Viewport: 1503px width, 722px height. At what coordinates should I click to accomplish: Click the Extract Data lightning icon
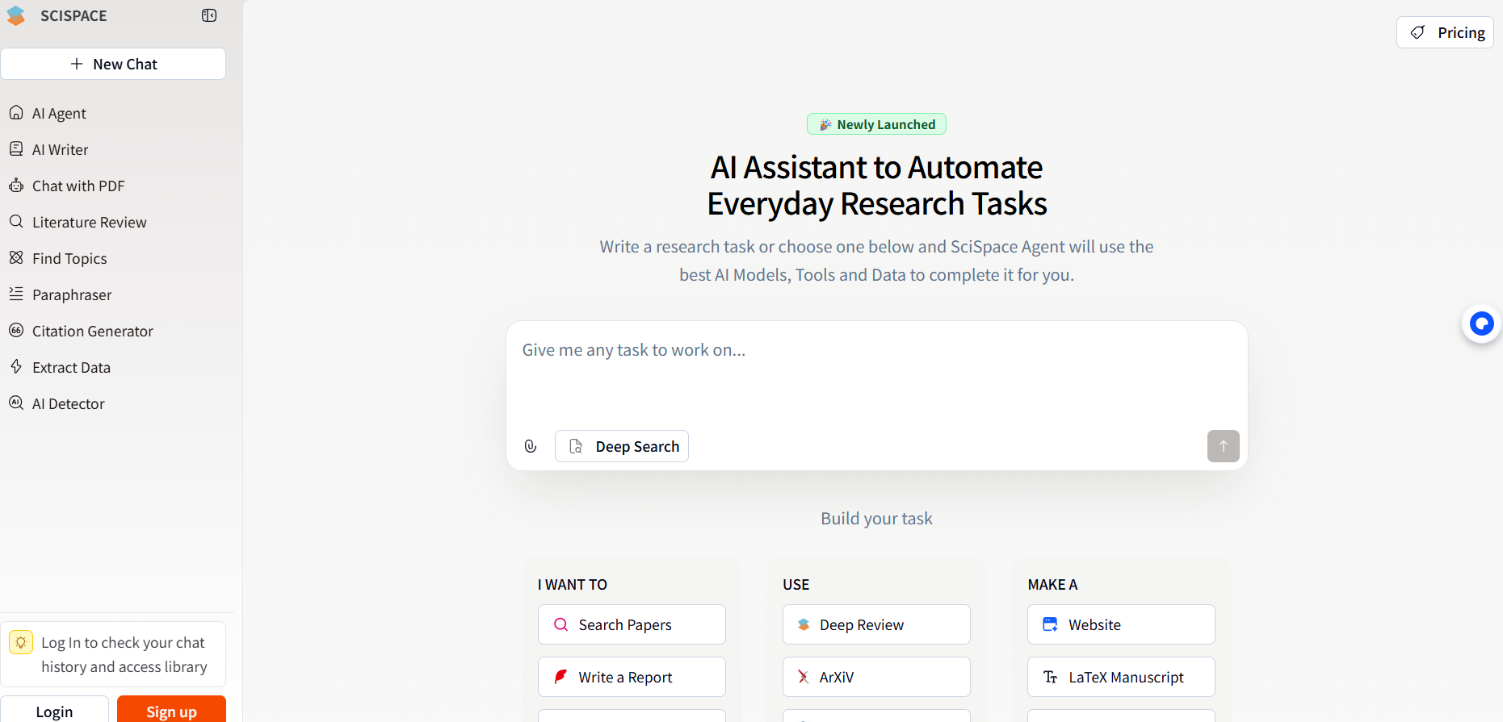16,366
